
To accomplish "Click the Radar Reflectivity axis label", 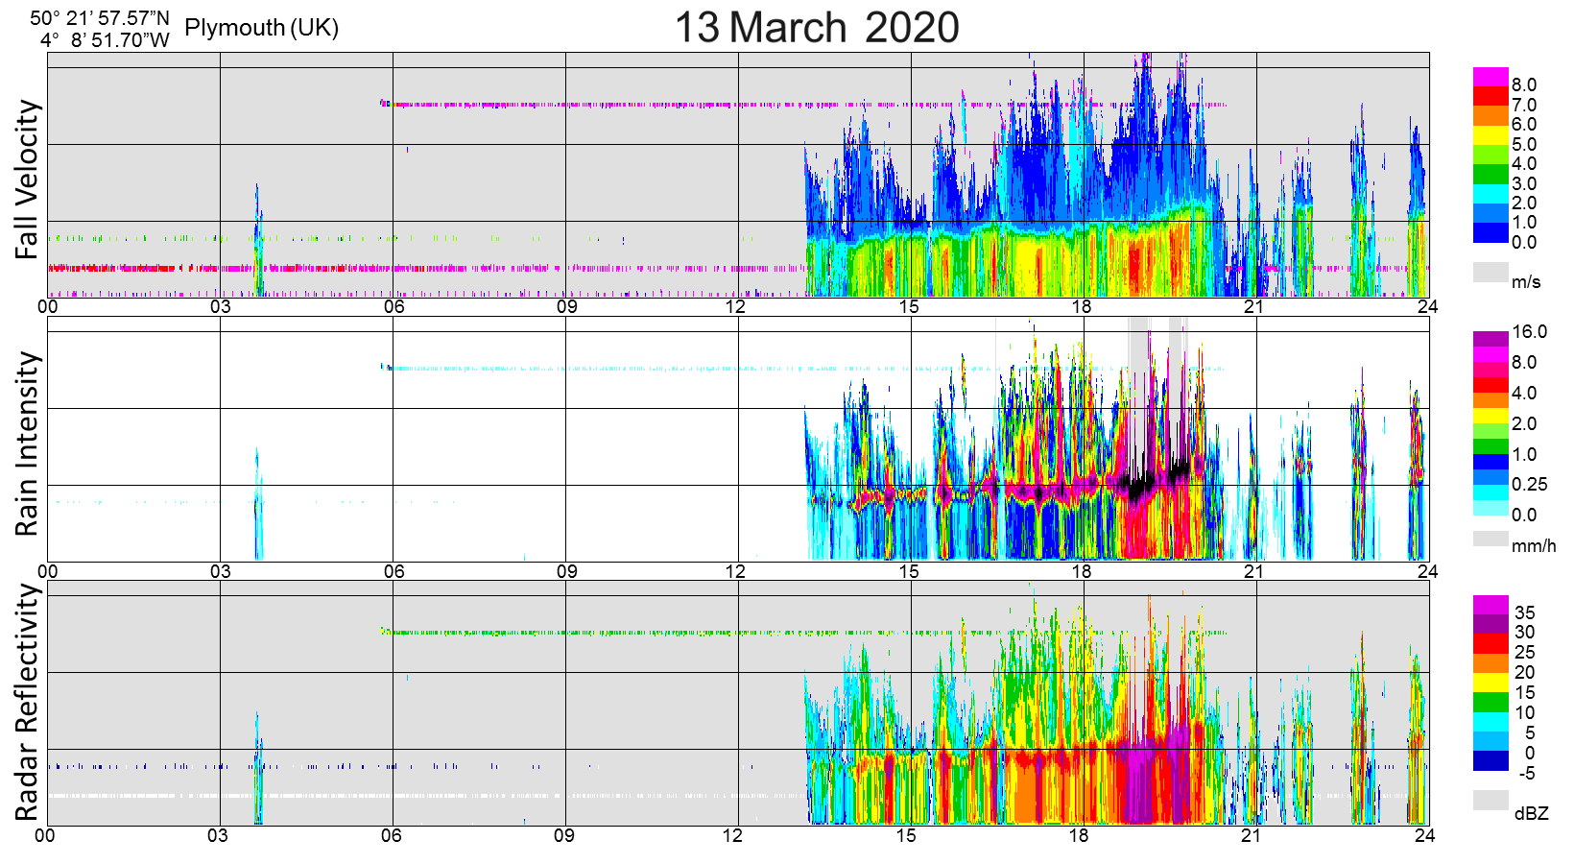I will [27, 703].
